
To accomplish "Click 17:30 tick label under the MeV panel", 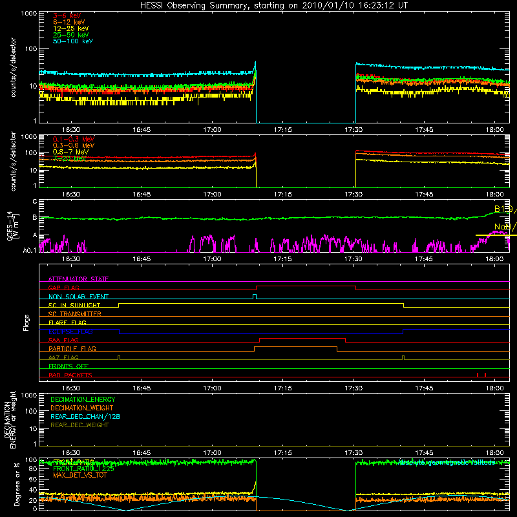I will [x=353, y=195].
